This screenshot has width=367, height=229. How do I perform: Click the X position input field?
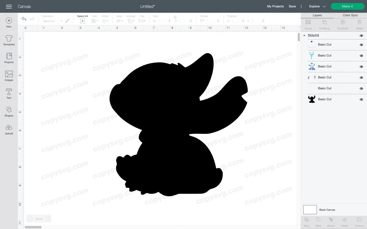pyautogui.click(x=237, y=21)
